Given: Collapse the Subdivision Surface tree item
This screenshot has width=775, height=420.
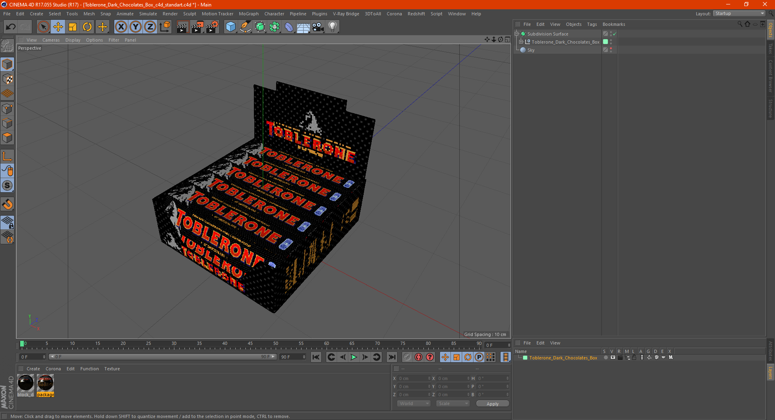Looking at the screenshot, I should click(516, 34).
